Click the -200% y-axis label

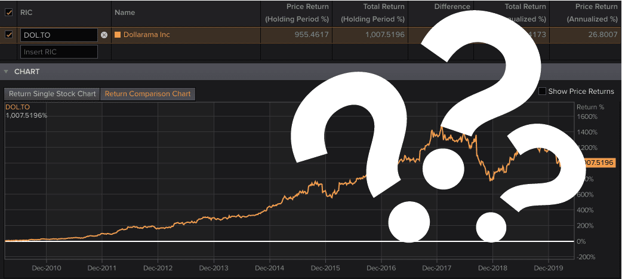(x=587, y=257)
